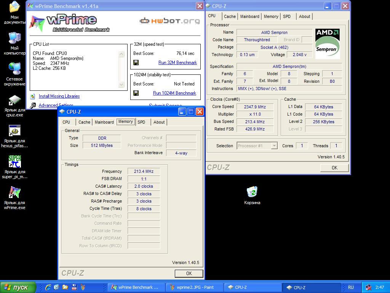This screenshot has width=390, height=293.
Task: Click OK in the CPU-Z Memory window
Action: point(189,273)
